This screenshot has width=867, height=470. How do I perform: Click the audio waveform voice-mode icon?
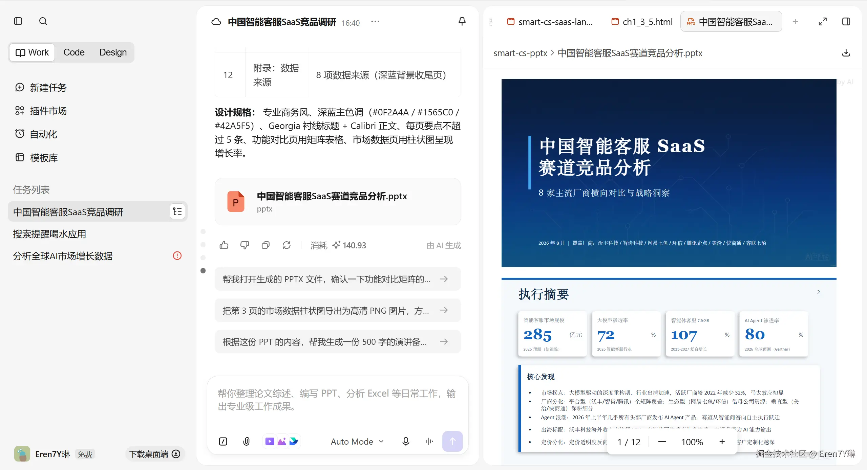[x=429, y=441]
